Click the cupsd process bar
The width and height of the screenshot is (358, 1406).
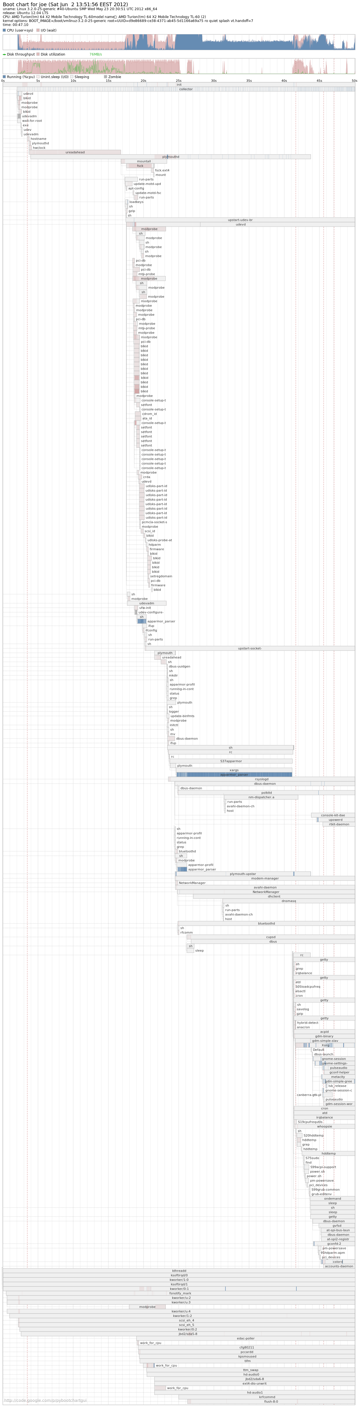click(271, 937)
